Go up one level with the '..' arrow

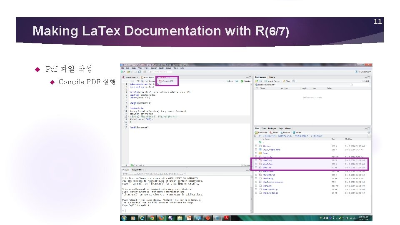pyautogui.click(x=260, y=142)
